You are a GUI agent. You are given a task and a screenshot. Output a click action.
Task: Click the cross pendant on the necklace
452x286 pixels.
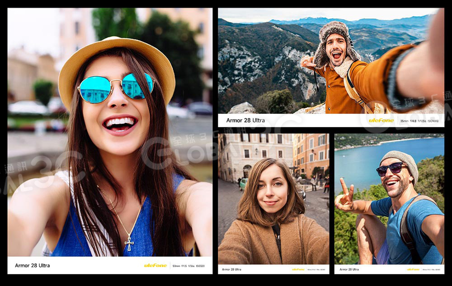point(128,244)
